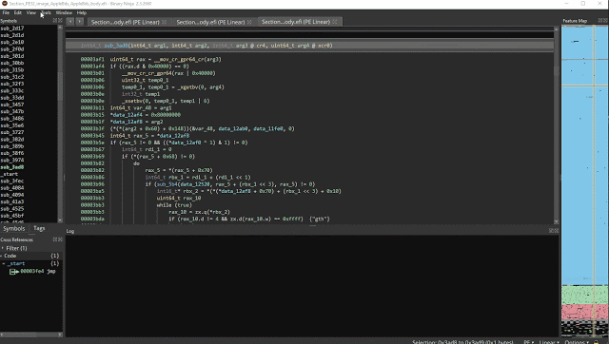Undock the Symbols panel using float icon
Screen dimensions: 609x344
55,21
